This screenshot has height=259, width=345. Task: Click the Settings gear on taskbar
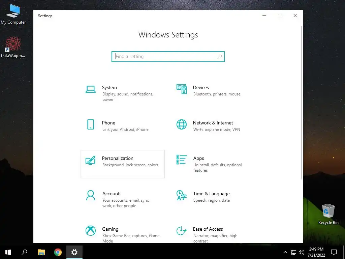tap(74, 252)
